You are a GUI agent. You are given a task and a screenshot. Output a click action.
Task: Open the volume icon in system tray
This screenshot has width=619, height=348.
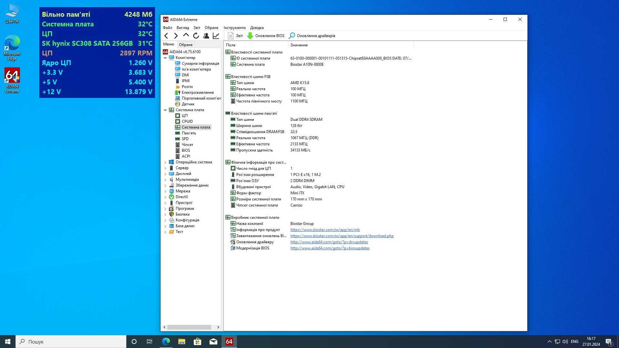coord(565,342)
